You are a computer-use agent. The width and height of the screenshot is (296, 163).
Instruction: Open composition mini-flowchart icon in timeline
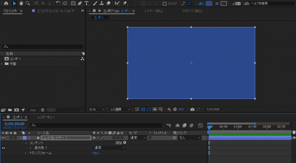(x=169, y=125)
